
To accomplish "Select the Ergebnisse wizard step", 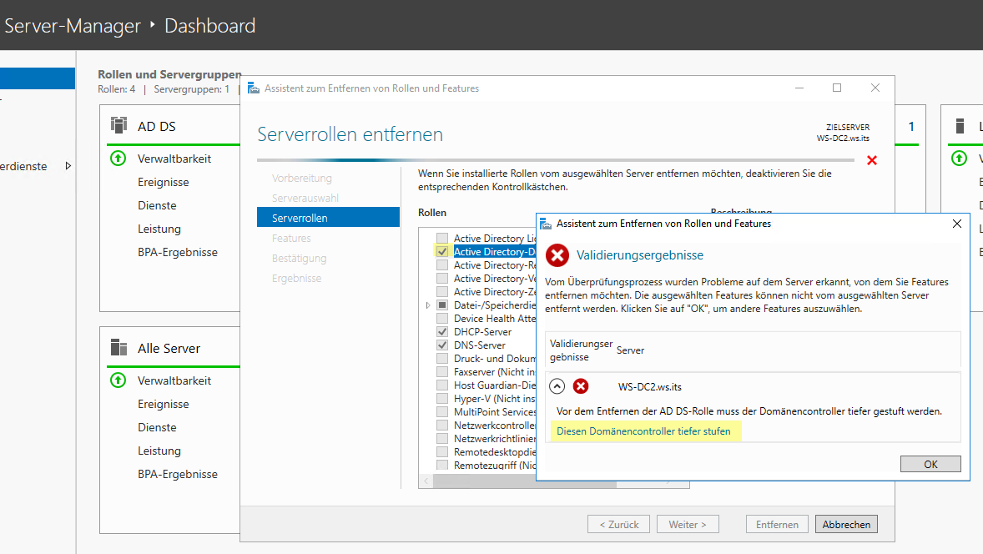I will point(296,279).
